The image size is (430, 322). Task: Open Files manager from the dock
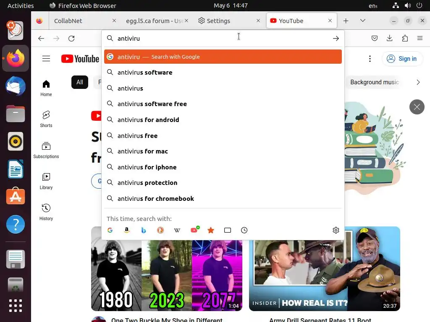(16, 114)
